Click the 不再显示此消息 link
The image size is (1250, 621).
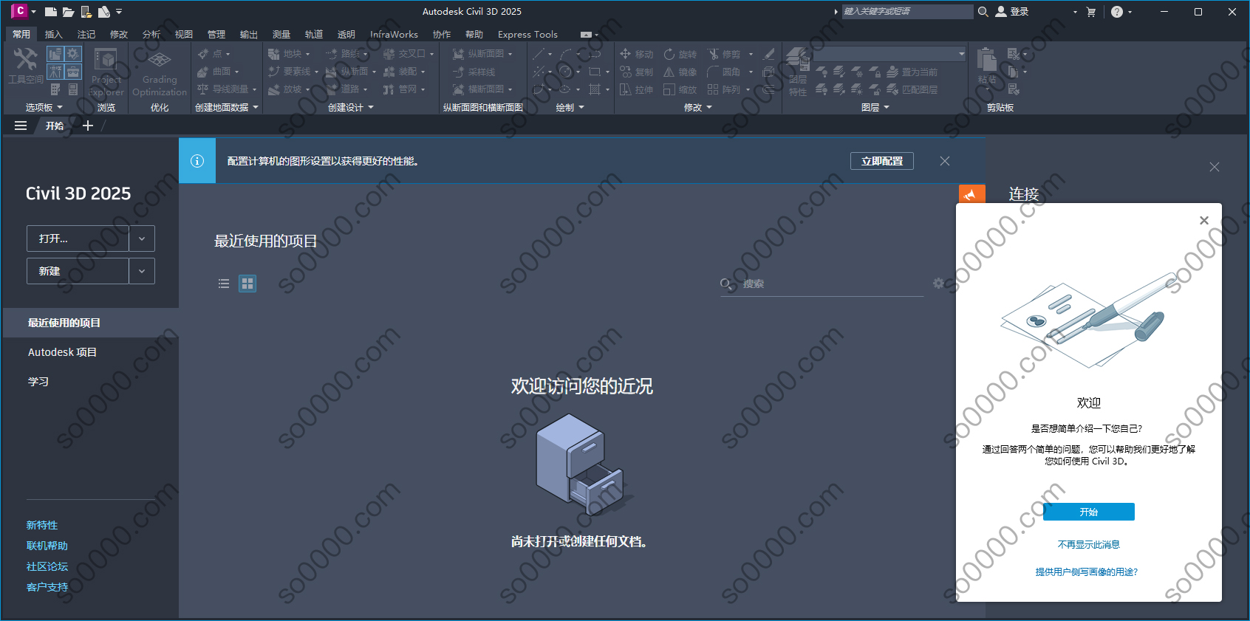tap(1088, 544)
